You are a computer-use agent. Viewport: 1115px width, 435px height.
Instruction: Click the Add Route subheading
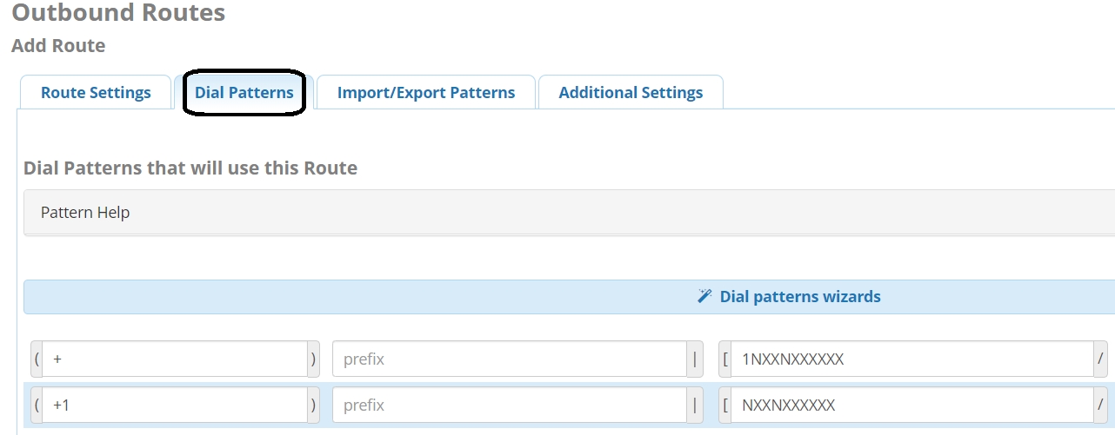pos(58,46)
